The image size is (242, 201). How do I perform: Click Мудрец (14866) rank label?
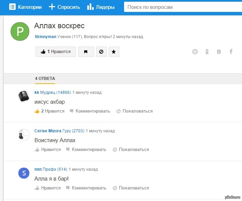coord(56,93)
